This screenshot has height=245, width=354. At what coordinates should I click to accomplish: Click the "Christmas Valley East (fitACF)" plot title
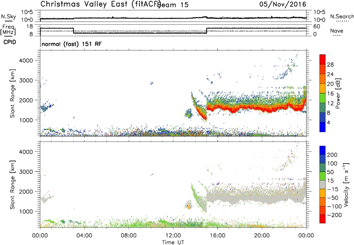pos(101,4)
